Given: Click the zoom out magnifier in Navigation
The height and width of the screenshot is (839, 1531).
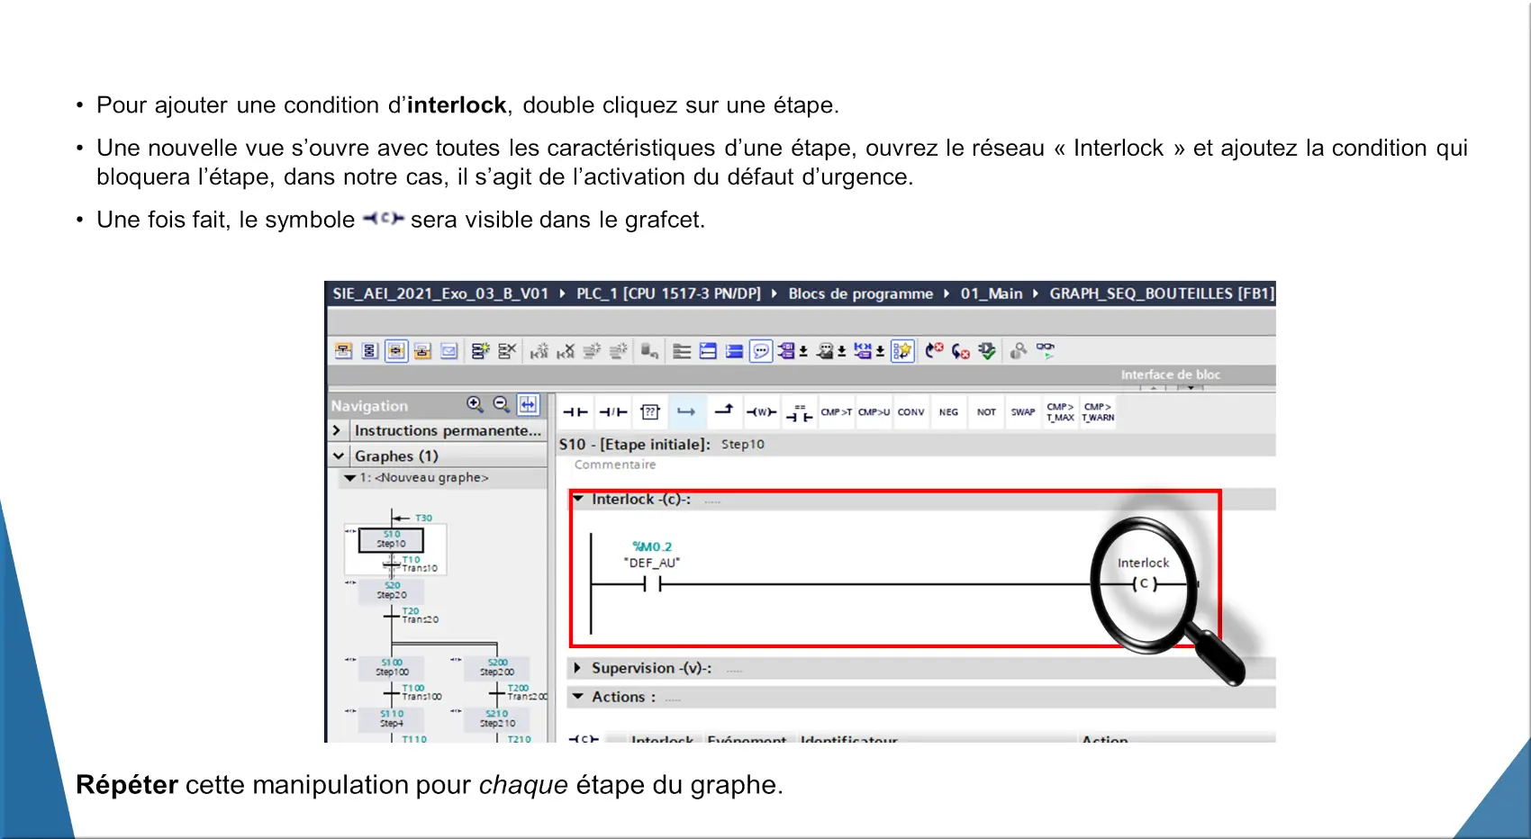Looking at the screenshot, I should [x=502, y=404].
